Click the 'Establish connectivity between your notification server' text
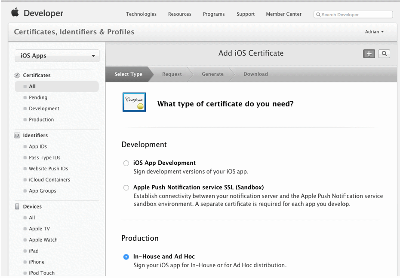400x278 pixels. (x=258, y=200)
